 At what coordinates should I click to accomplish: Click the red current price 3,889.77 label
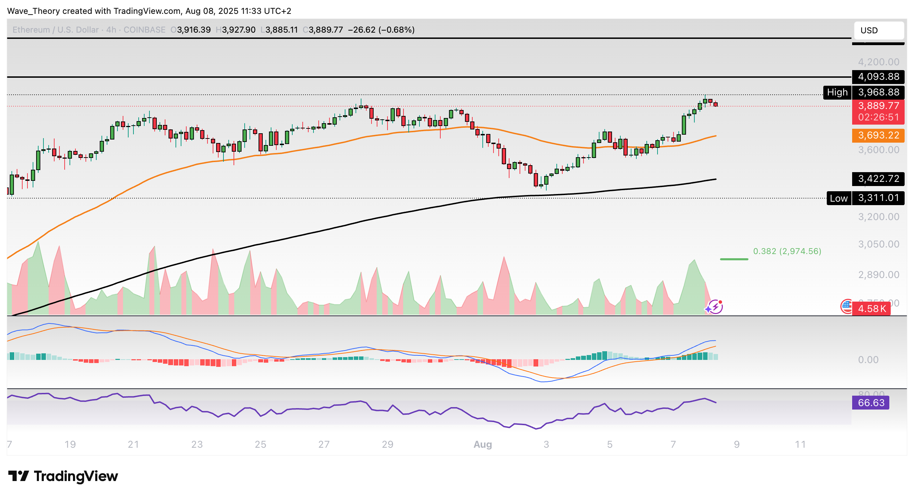point(878,106)
